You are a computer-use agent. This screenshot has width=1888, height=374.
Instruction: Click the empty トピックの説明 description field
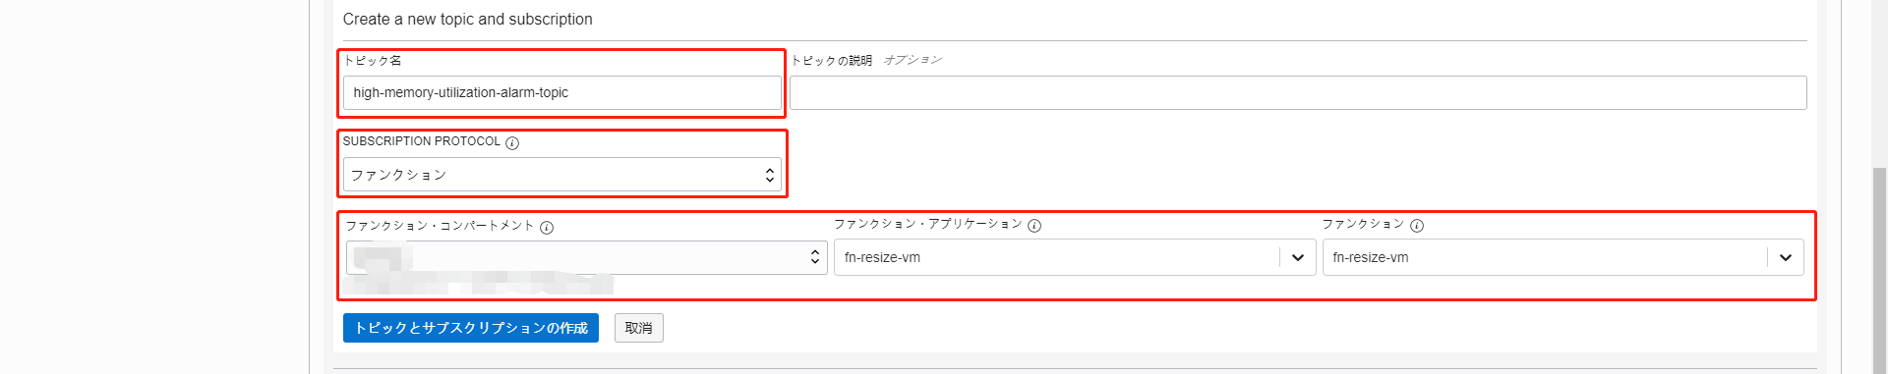[x=1298, y=92]
